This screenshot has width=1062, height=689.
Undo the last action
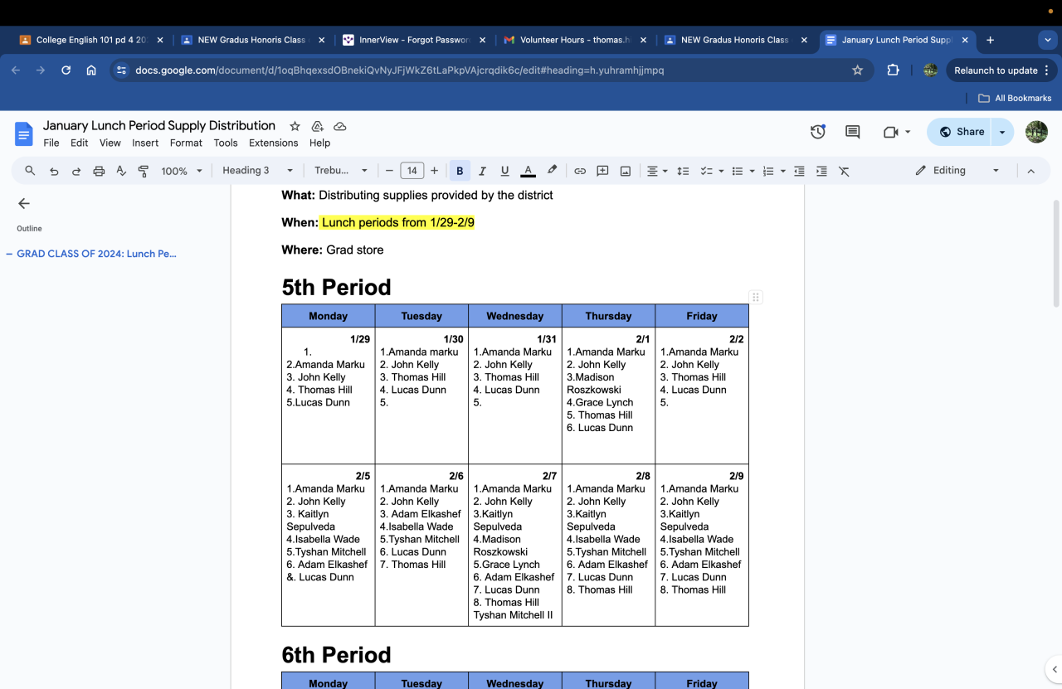tap(54, 171)
